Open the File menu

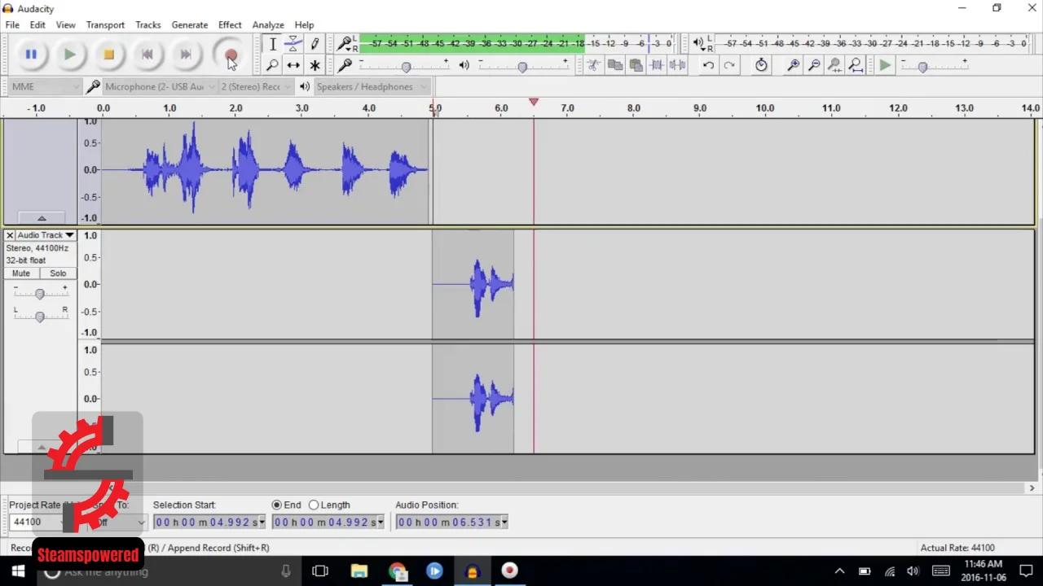12,25
